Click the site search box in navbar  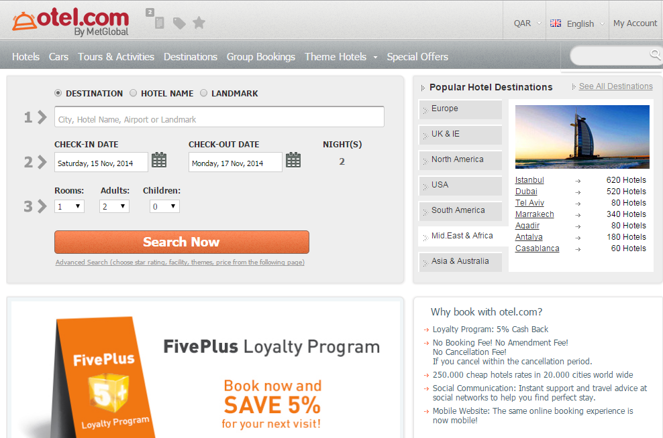615,56
